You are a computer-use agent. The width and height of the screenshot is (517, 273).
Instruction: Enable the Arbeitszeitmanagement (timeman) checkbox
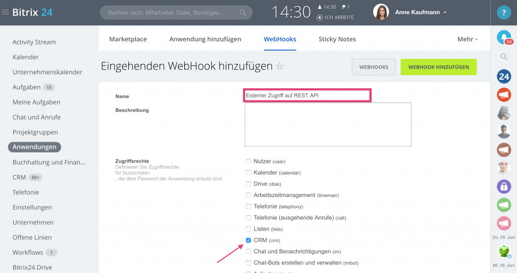(248, 195)
